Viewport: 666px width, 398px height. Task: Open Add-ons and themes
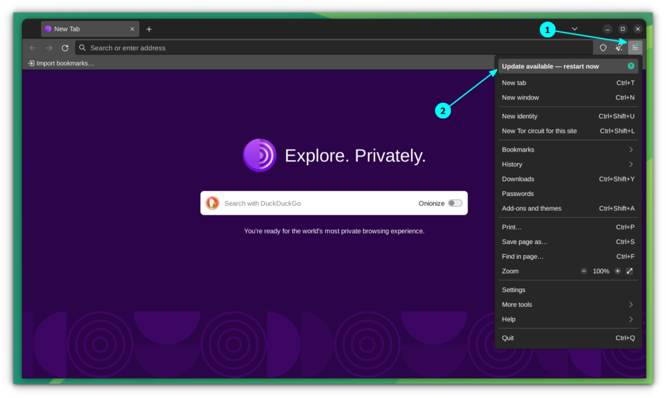point(568,208)
